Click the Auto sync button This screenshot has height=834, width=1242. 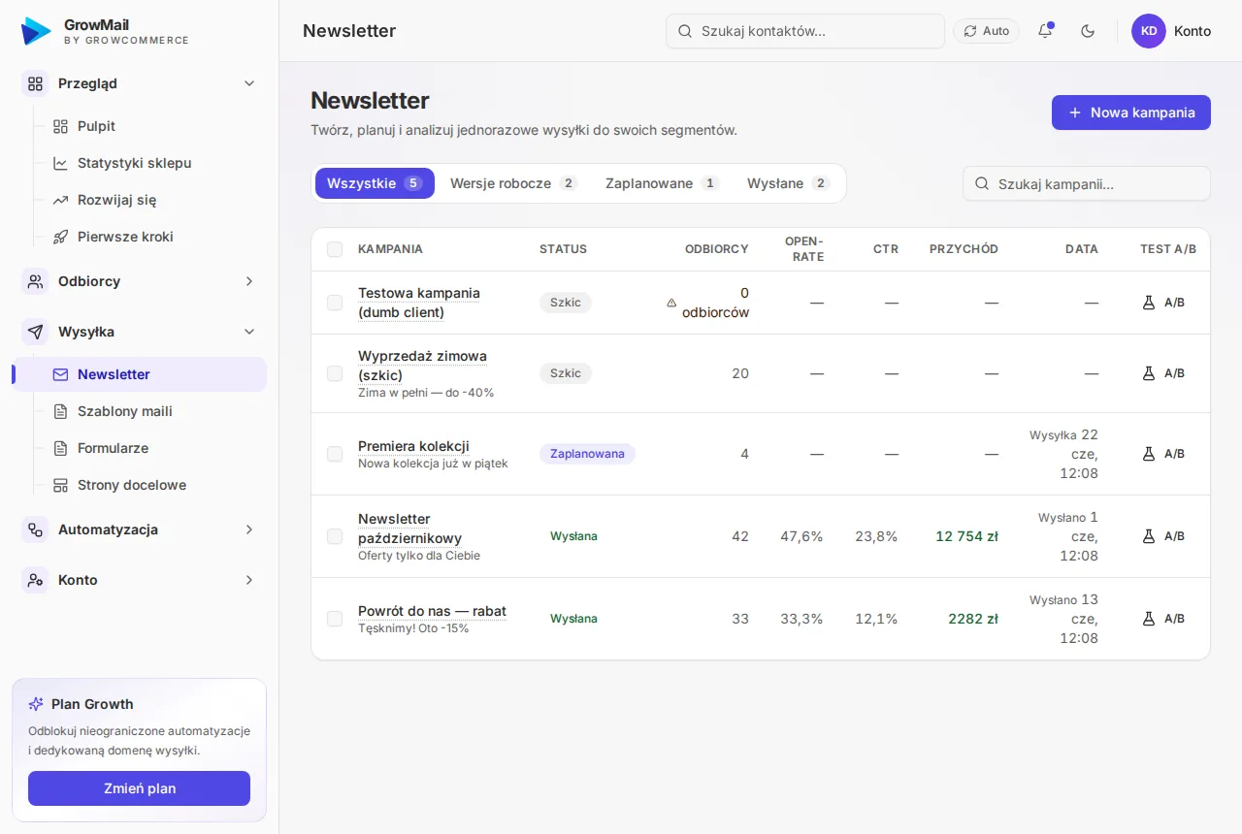[x=986, y=31]
